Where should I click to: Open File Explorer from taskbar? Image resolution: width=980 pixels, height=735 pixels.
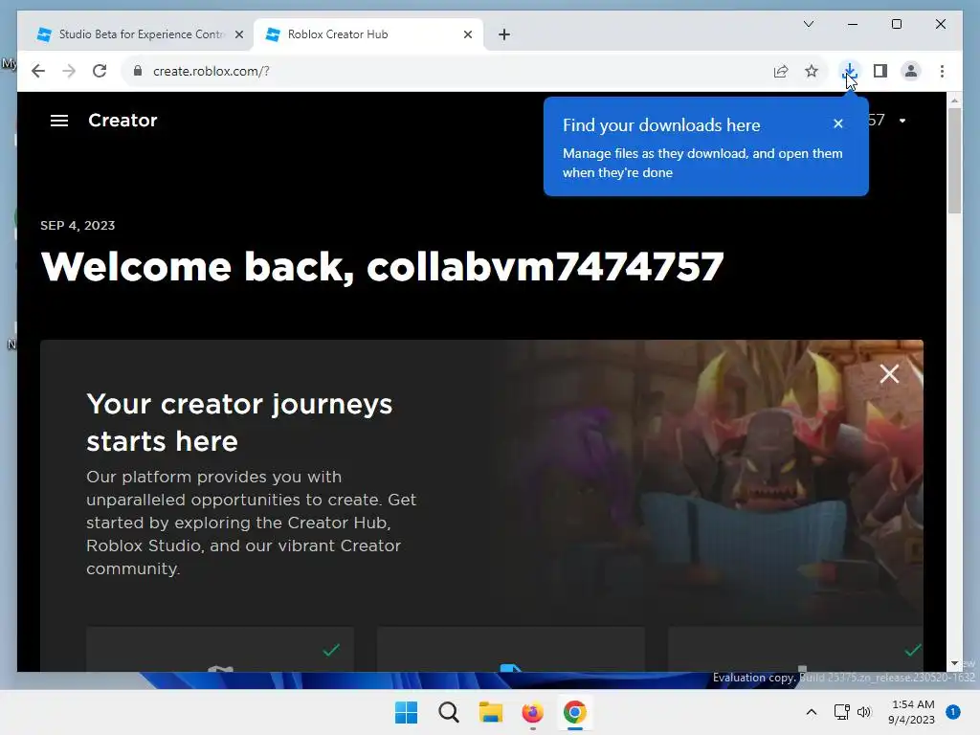491,712
